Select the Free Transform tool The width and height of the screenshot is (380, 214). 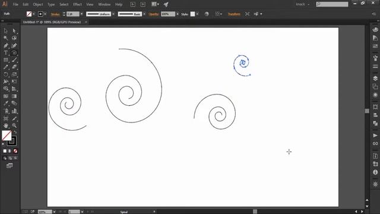coord(14,81)
